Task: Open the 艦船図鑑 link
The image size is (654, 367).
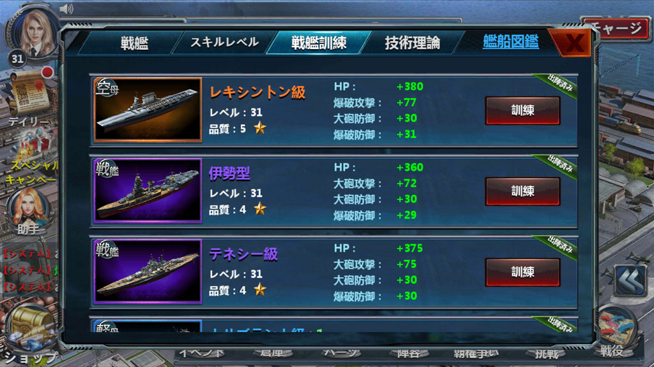Action: pos(510,41)
